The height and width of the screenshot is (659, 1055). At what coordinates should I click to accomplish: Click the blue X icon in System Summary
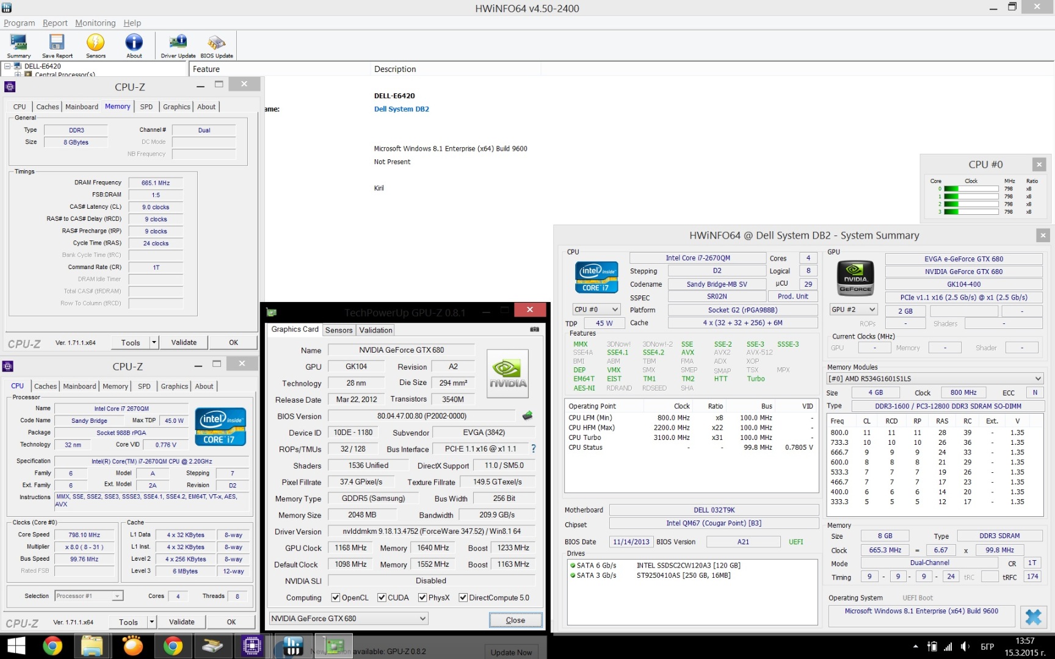pos(1033,616)
